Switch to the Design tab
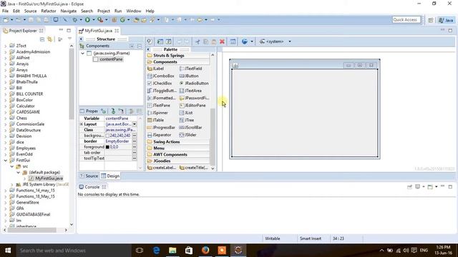 click(x=110, y=176)
